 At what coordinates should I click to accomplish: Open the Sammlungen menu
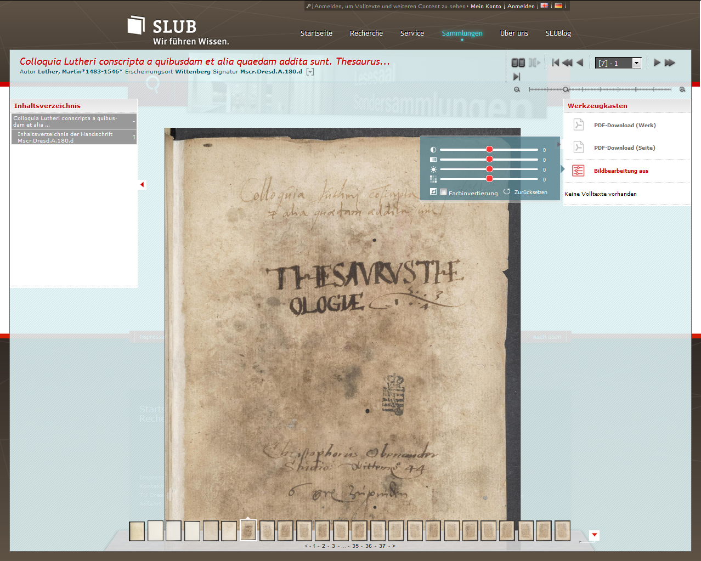click(462, 33)
